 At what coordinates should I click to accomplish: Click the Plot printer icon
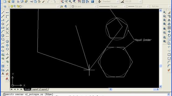[18, 1]
